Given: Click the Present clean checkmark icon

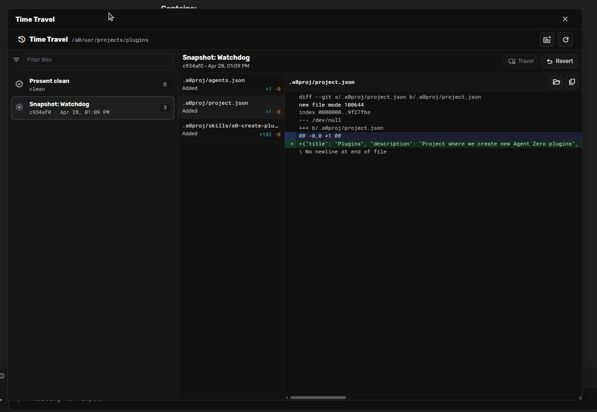Looking at the screenshot, I should pos(19,84).
